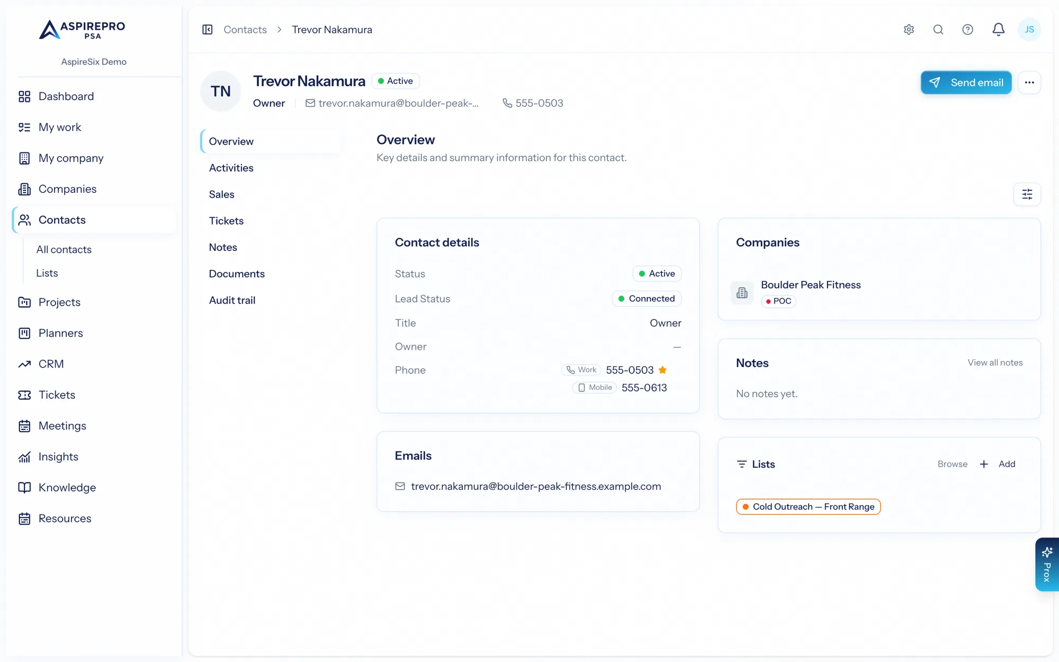The image size is (1059, 662).
Task: Click the customize layout sliders icon
Action: click(1027, 194)
